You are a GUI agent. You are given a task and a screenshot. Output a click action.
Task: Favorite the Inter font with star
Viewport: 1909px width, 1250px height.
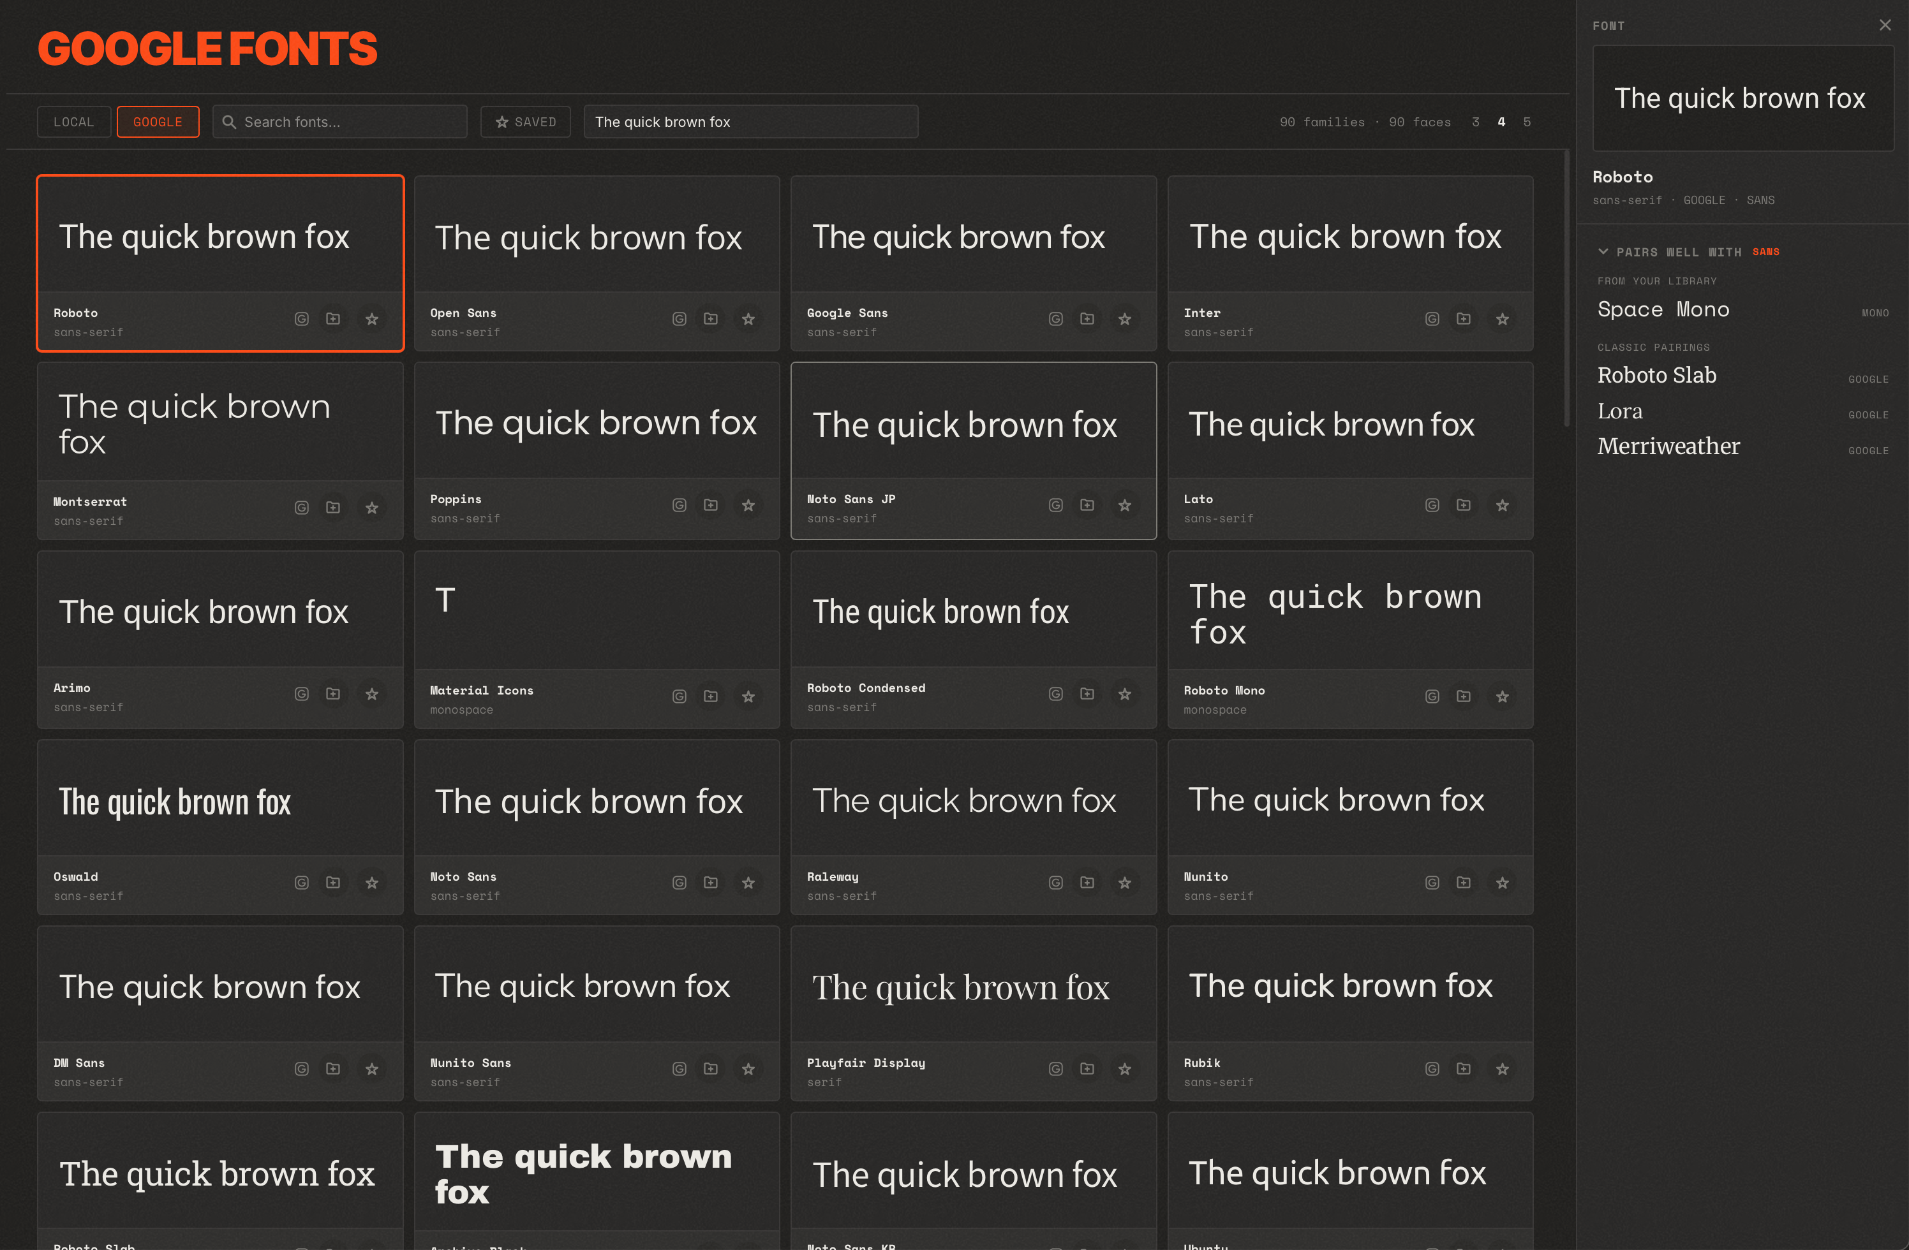coord(1503,319)
